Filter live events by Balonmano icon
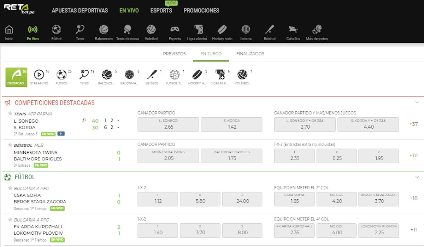The image size is (424, 247). [130, 77]
